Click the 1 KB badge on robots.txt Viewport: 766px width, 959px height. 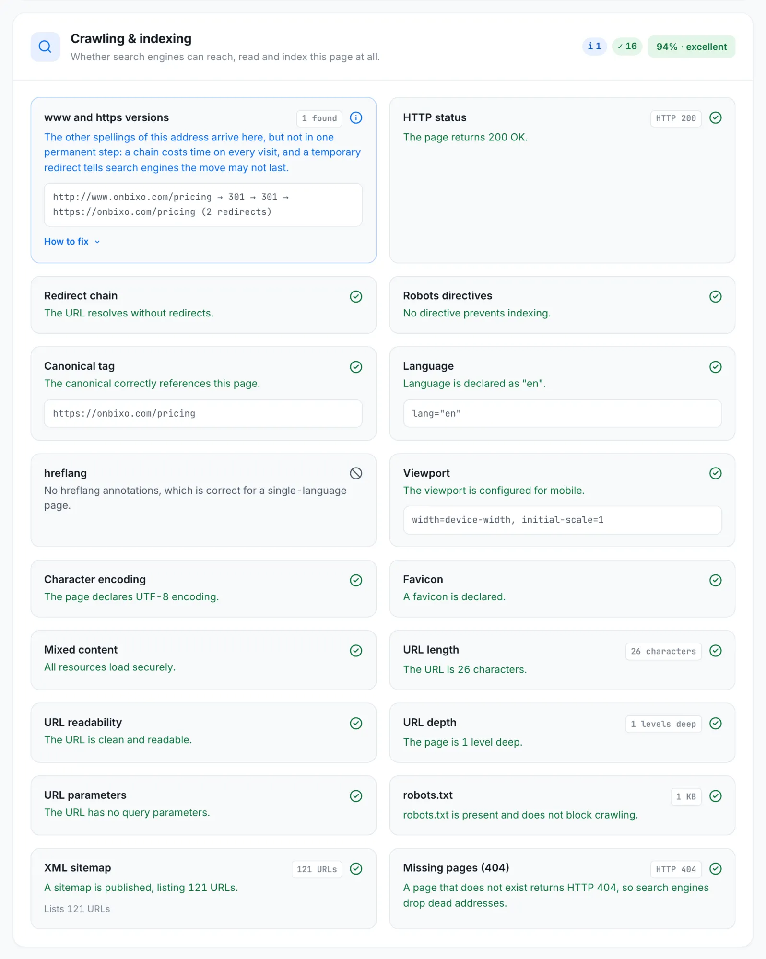pyautogui.click(x=686, y=796)
